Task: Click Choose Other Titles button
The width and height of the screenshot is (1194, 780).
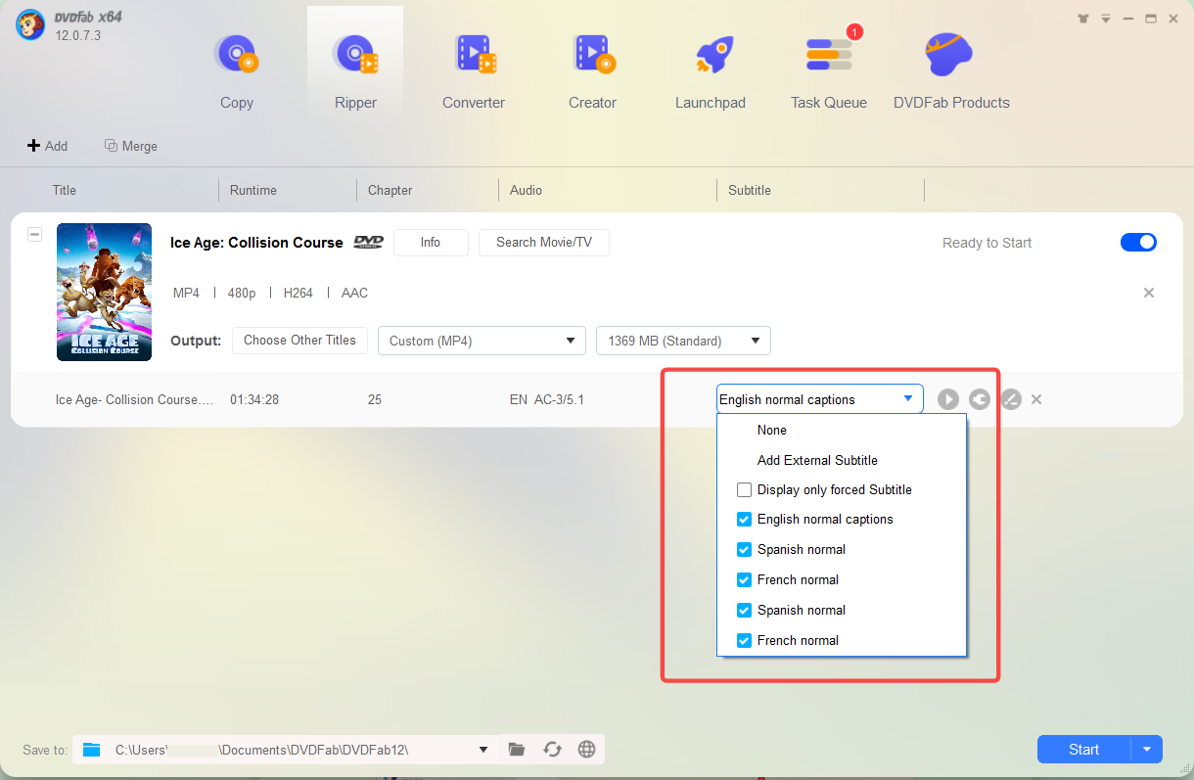Action: click(x=299, y=341)
